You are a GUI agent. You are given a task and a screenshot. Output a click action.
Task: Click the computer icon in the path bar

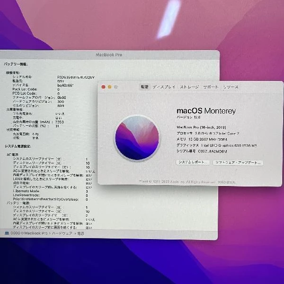pyautogui.click(x=7, y=233)
